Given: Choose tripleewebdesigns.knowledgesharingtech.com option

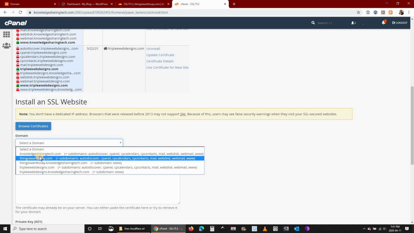Looking at the screenshot, I should click(110, 172).
